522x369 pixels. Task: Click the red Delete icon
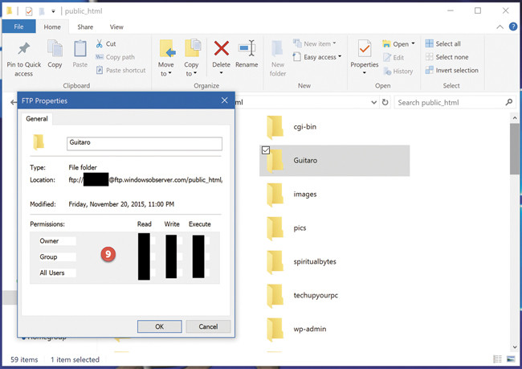[221, 50]
